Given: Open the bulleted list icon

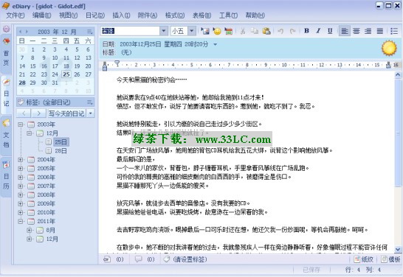Looking at the screenshot, I should [393, 31].
